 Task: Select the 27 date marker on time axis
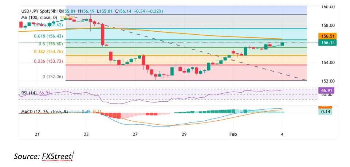[135, 135]
